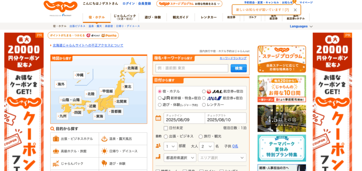This screenshot has height=171, width=362.
Task: Close the new notifications popup
Action: click(x=295, y=10)
